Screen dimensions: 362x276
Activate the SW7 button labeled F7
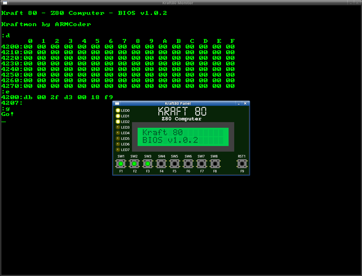click(x=202, y=164)
